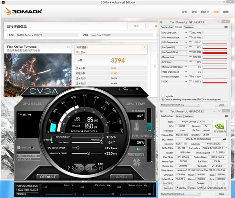Click Voltage button in EVGA Precision
Screen dimensions: 235x198
pos(28,159)
